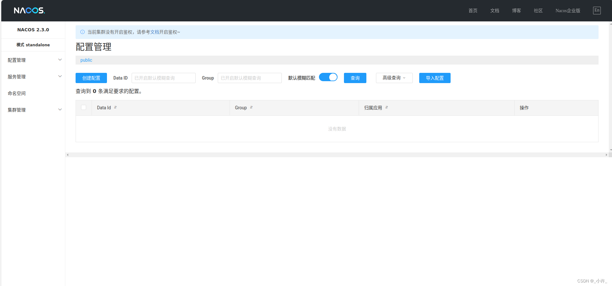
Task: Click the horizontal scrollbar right arrow
Action: coord(606,155)
